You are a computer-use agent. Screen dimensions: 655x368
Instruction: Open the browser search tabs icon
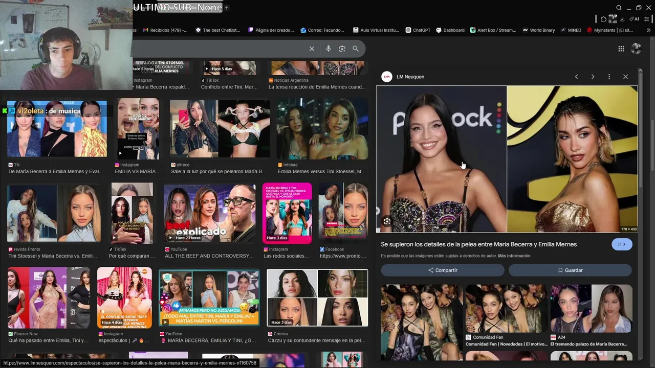[619, 8]
